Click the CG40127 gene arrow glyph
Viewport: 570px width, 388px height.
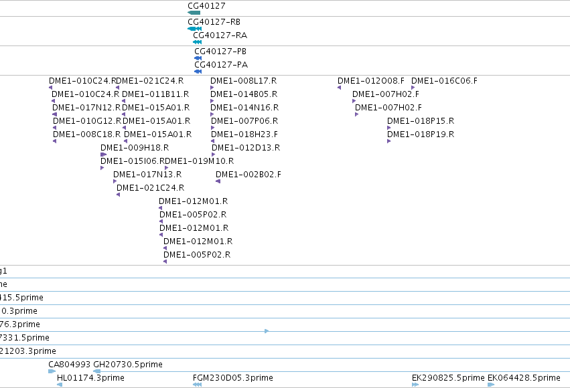coord(194,13)
